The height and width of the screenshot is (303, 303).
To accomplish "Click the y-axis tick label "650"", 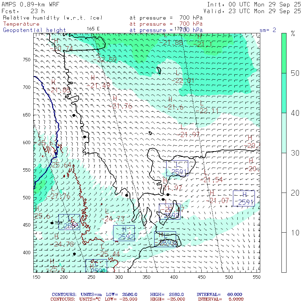I will tap(27, 115).
